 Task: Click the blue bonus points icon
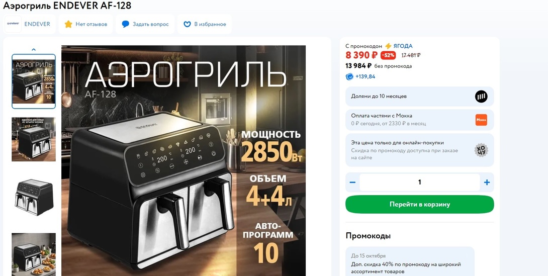click(x=349, y=76)
